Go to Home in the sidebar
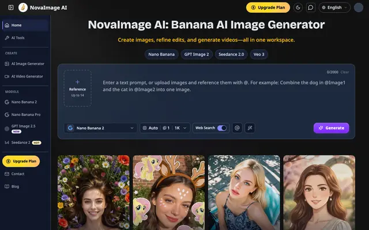 click(25, 25)
